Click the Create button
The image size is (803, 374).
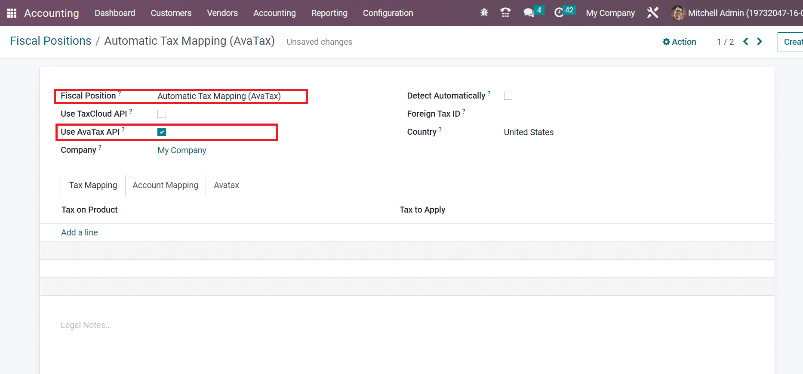tap(791, 42)
